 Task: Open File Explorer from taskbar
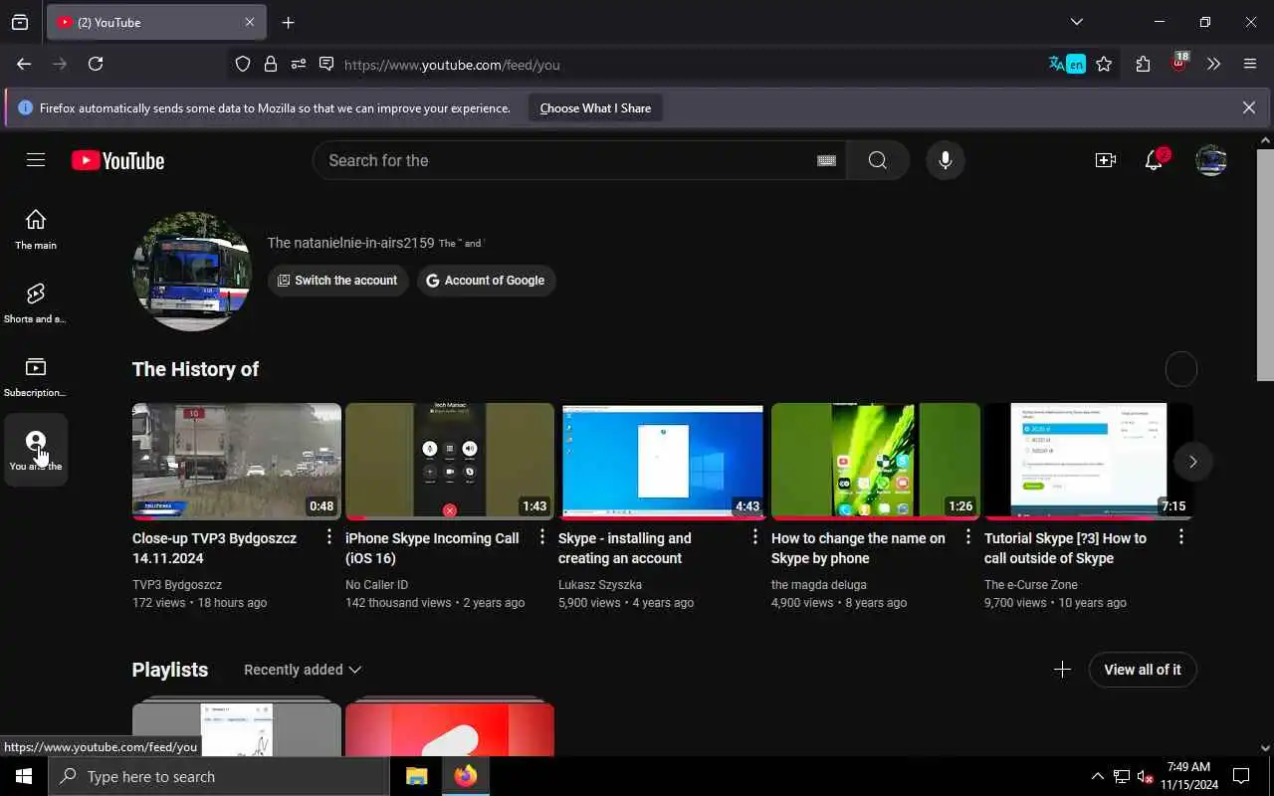point(417,776)
